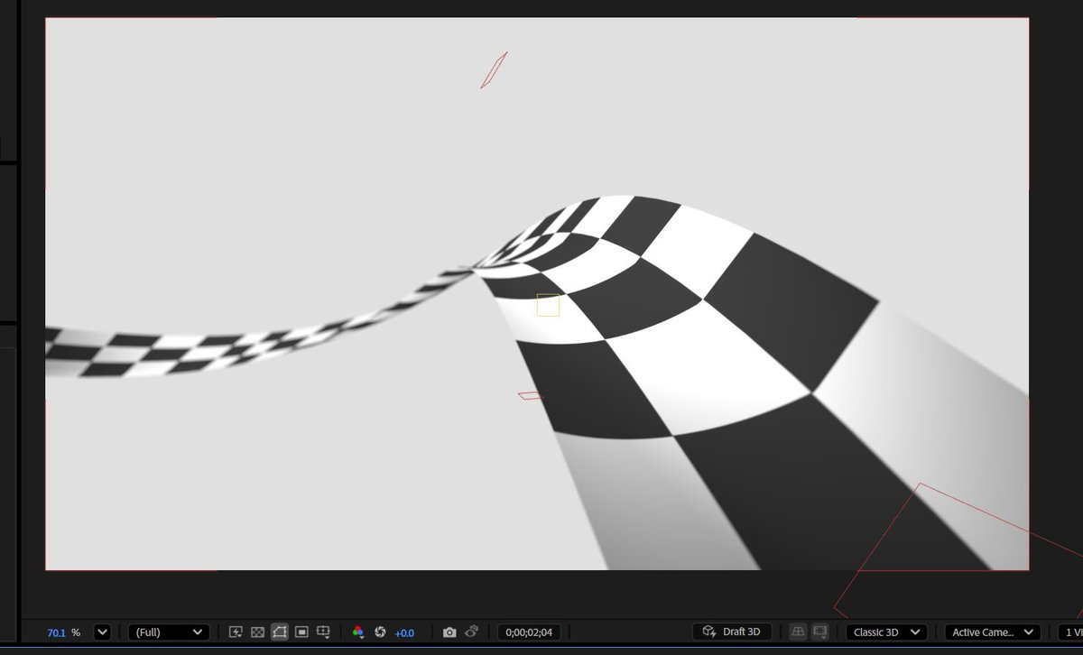This screenshot has width=1083, height=655.
Task: Click the Reset Exposure icon
Action: click(380, 632)
